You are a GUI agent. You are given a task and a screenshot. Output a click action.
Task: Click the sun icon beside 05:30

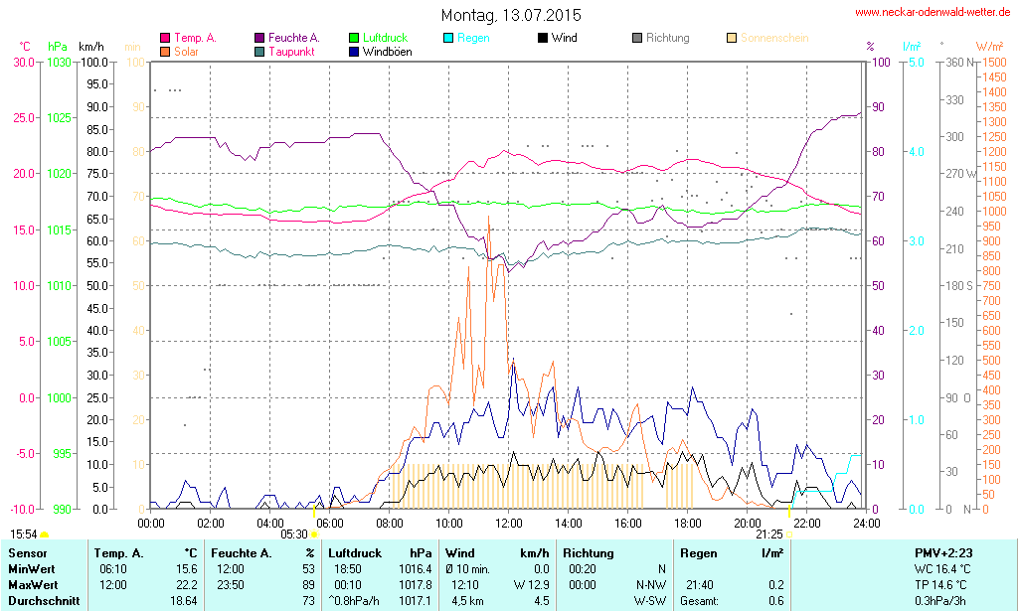tap(315, 535)
